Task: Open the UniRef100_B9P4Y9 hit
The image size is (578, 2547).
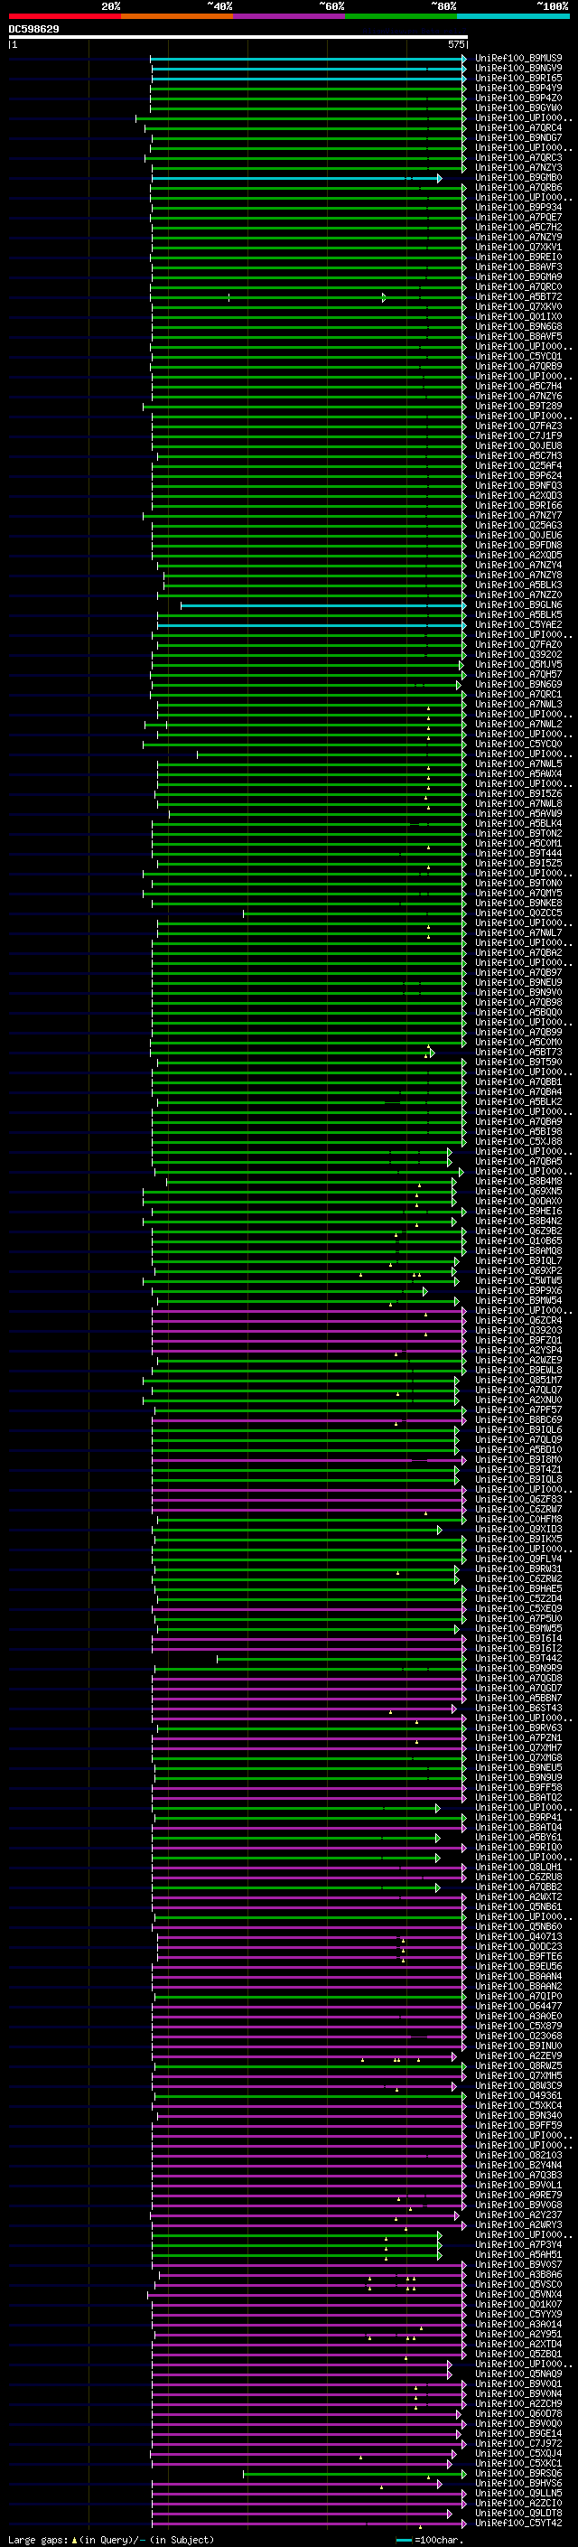Action: (518, 88)
